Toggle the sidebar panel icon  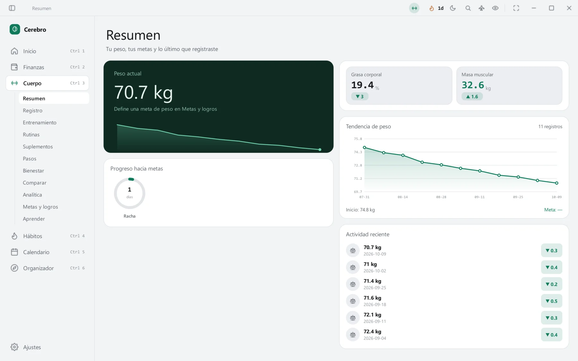[12, 8]
